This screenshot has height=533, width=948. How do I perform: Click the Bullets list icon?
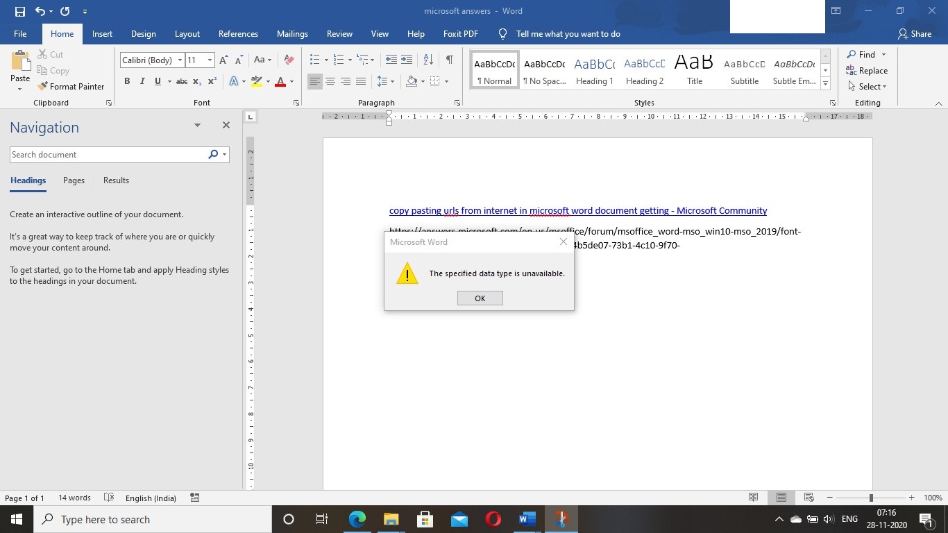pyautogui.click(x=314, y=60)
